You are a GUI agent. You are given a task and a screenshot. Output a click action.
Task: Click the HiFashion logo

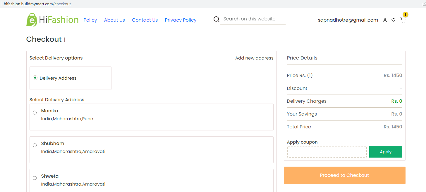52,20
